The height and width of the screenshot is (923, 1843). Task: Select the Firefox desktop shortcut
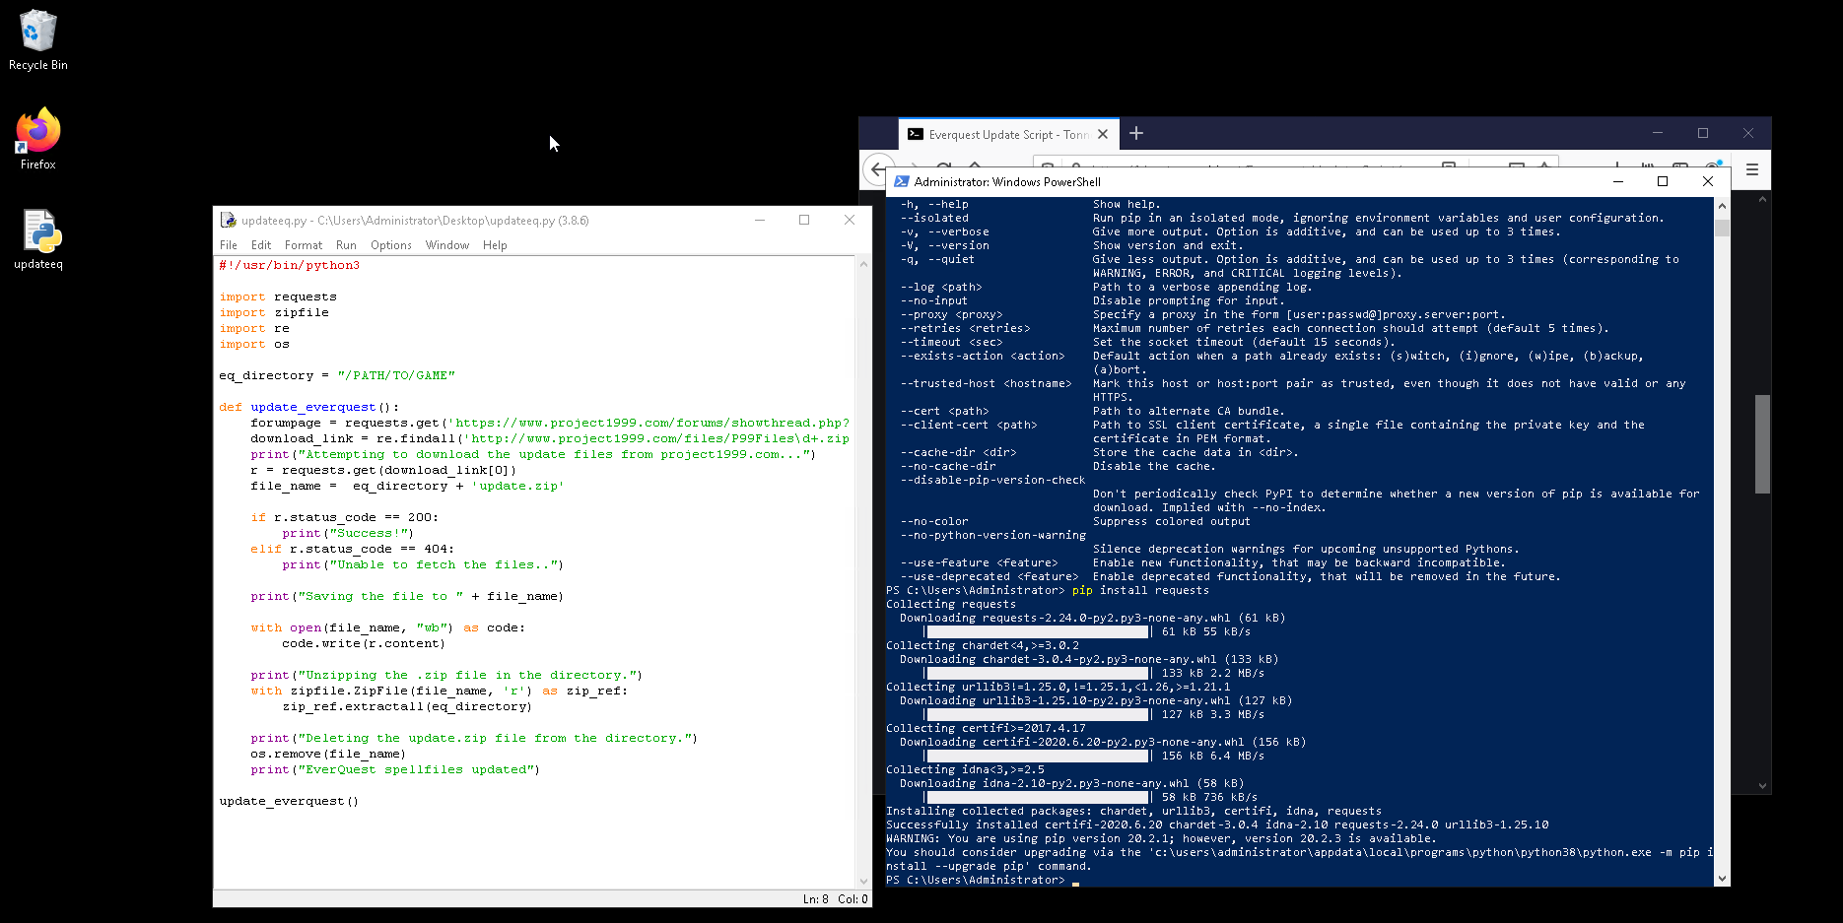click(37, 139)
